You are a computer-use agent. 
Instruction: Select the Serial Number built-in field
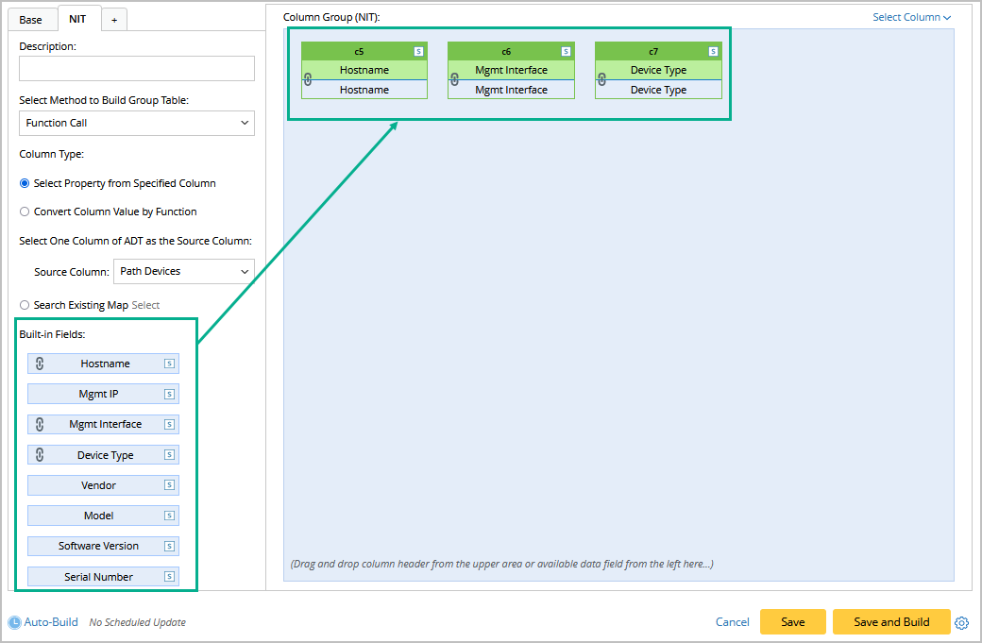(x=103, y=577)
